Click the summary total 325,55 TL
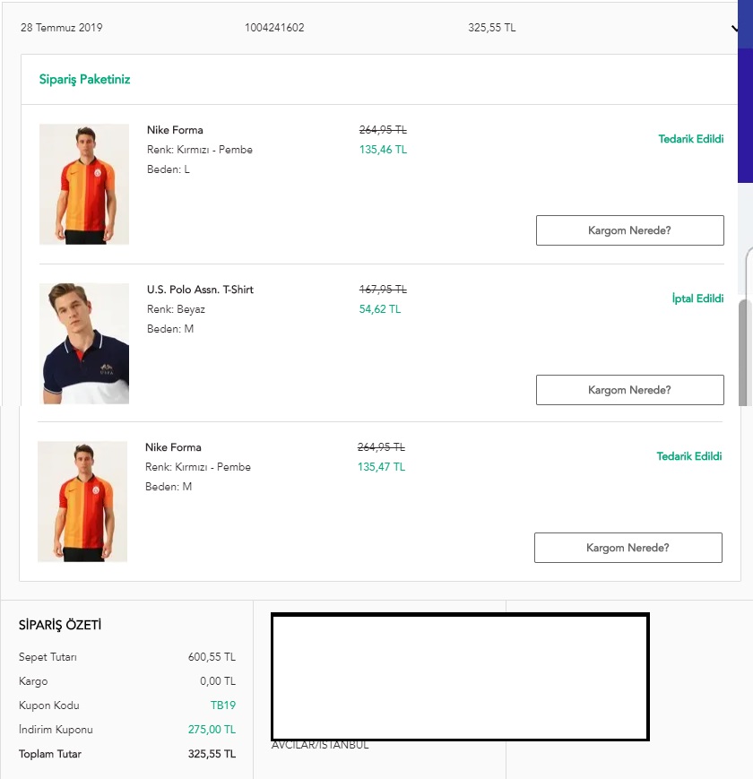This screenshot has height=779, width=753. (212, 754)
